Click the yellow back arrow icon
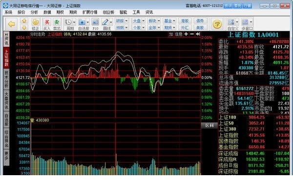The height and width of the screenshot is (182, 293). pos(12,24)
